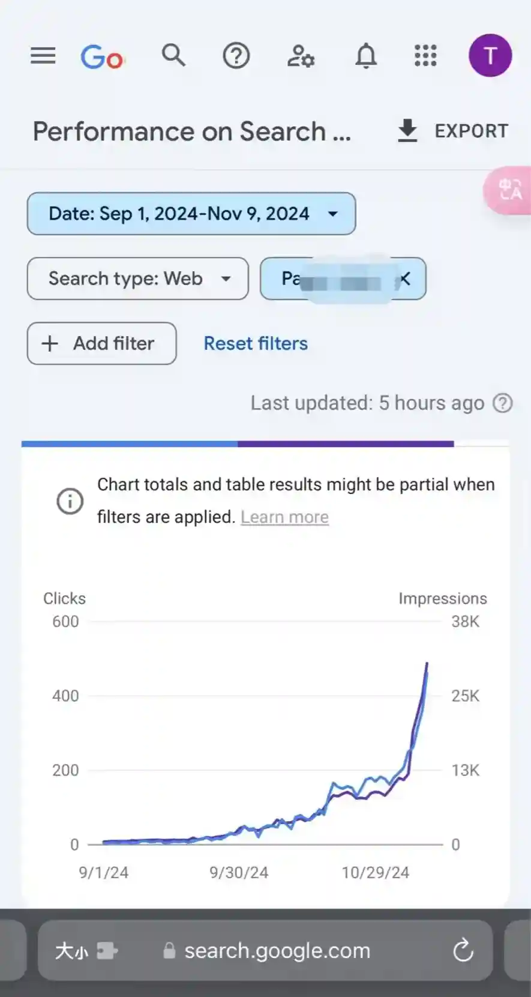Open the Google apps grid icon
Viewport: 531px width, 997px height.
(425, 56)
